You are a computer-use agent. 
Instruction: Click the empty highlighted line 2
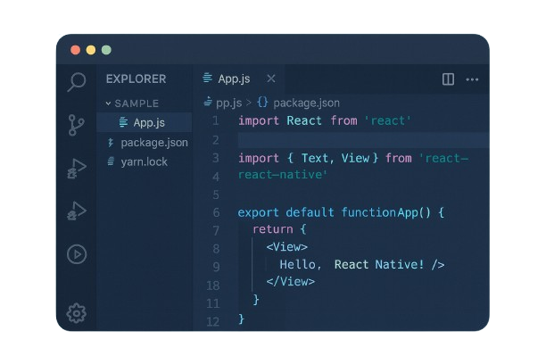coord(363,140)
